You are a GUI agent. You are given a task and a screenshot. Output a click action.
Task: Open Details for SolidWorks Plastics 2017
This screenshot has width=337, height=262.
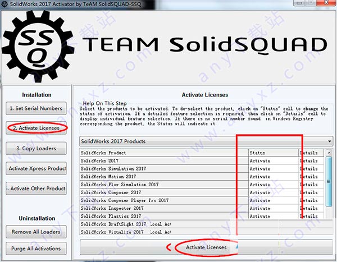point(311,216)
